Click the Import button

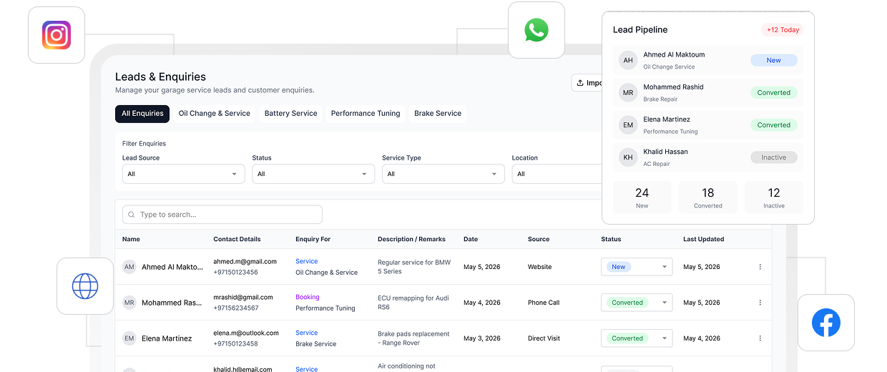587,83
